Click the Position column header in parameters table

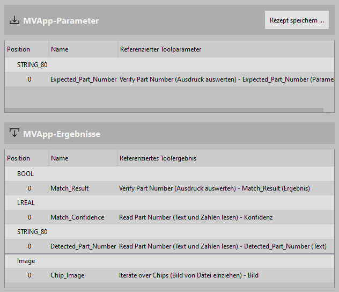19,49
